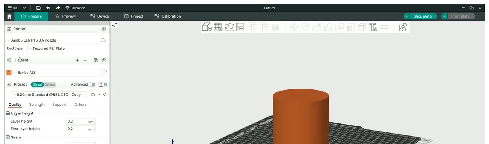Image resolution: width=489 pixels, height=144 pixels.
Task: Add a filament with plus icon
Action: click(77, 60)
